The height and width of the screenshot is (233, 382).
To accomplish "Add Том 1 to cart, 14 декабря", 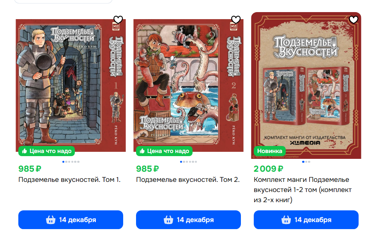I will click(71, 220).
